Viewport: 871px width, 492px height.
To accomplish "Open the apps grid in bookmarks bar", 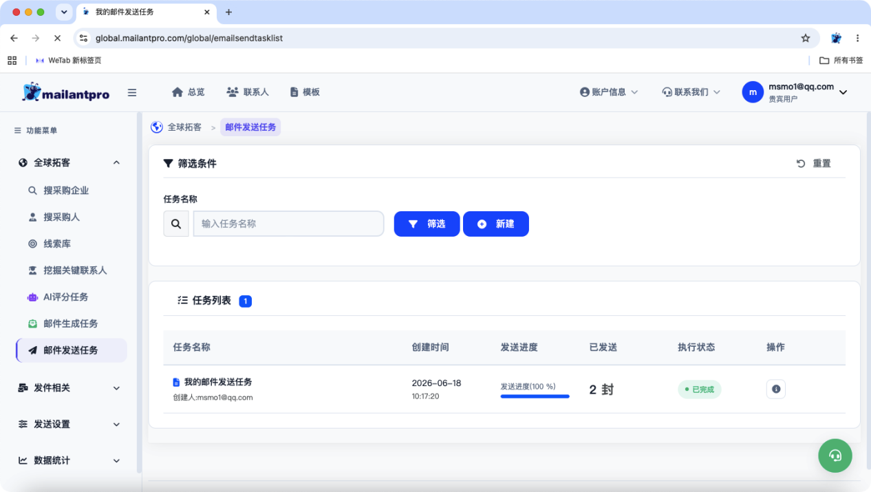I will pos(12,61).
